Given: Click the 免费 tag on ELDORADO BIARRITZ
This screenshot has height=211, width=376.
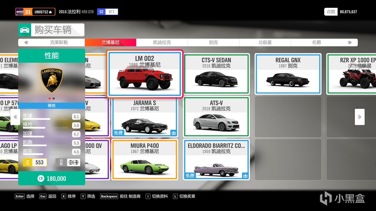Looking at the screenshot, I should pos(190,176).
